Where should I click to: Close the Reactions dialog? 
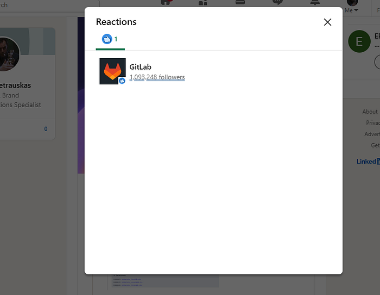point(327,22)
